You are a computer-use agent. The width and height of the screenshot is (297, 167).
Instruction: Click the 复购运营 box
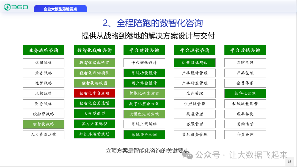click(245, 124)
